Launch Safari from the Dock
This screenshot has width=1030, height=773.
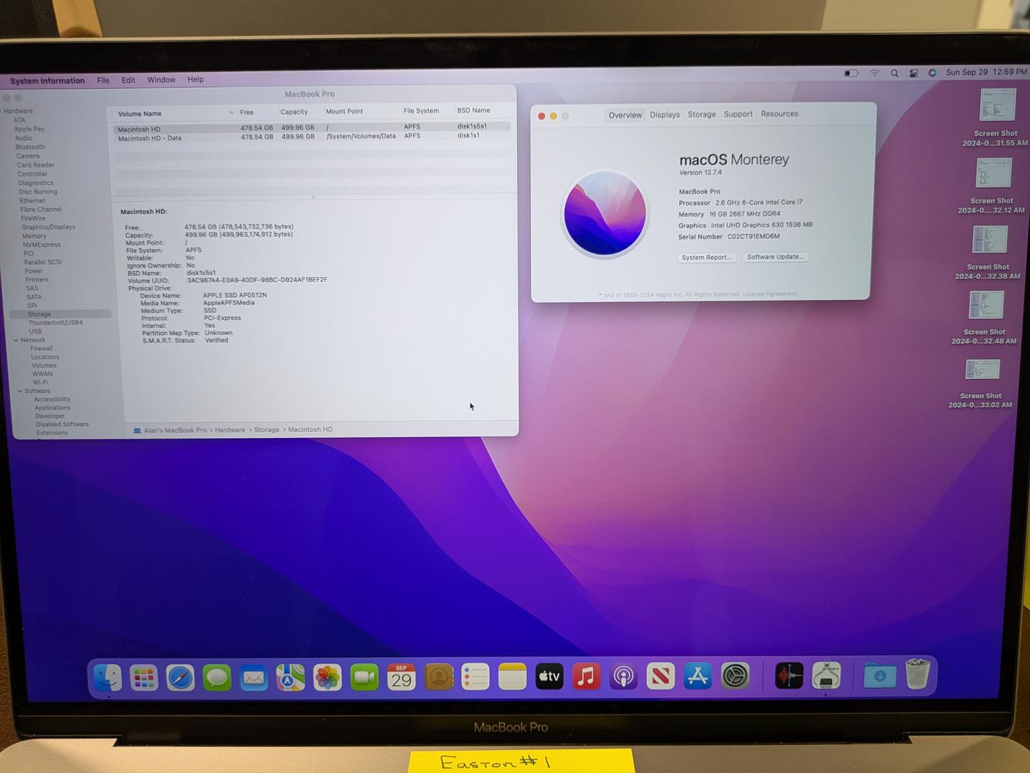[x=181, y=677]
